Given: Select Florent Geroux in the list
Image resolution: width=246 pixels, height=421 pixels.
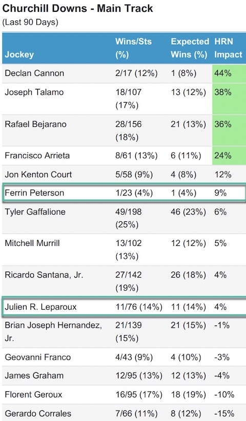Looking at the screenshot, I should [x=33, y=395].
